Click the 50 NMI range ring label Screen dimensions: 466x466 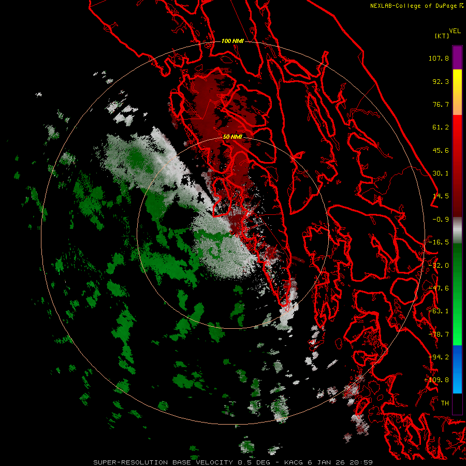tap(232, 137)
